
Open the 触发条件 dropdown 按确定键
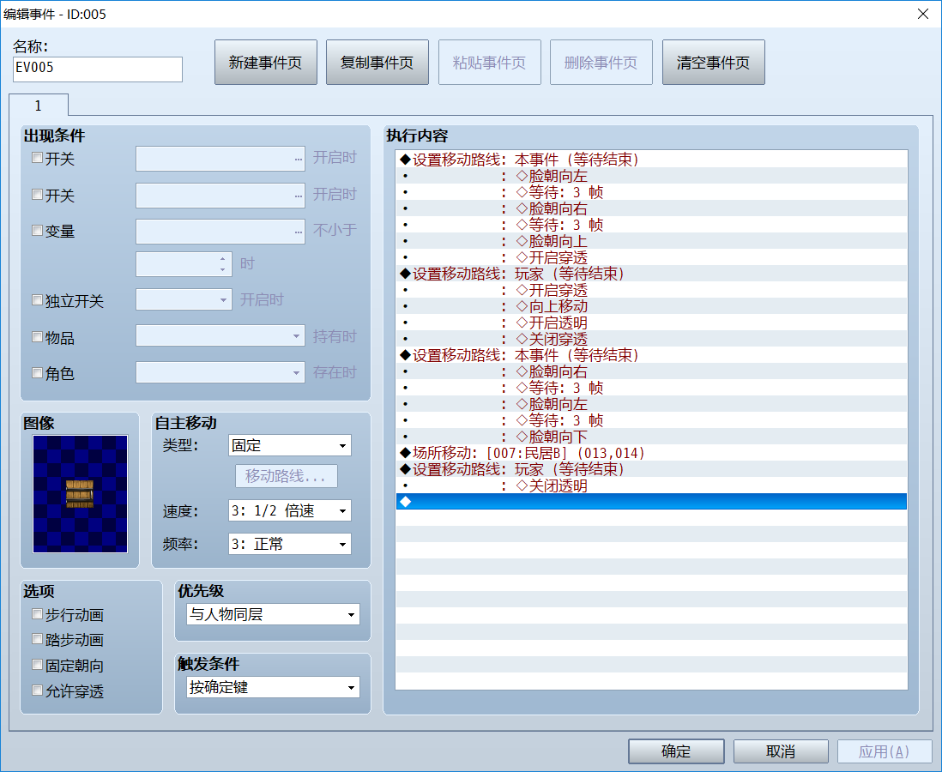273,687
